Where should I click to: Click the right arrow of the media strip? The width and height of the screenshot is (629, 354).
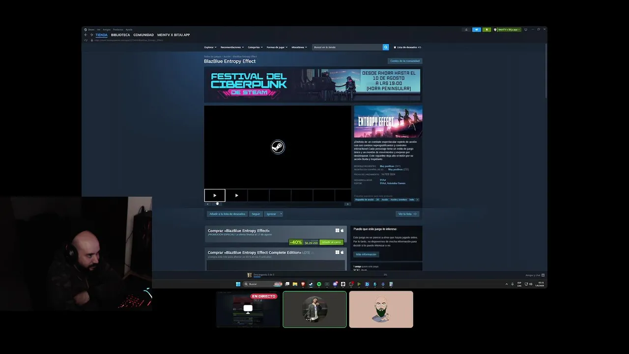347,204
